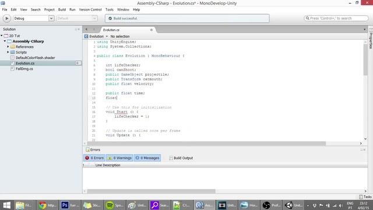Close the Errors pad
373x210 pixels.
pos(364,150)
